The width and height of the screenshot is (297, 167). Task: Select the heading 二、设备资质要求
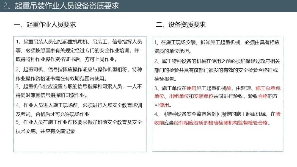(181, 25)
